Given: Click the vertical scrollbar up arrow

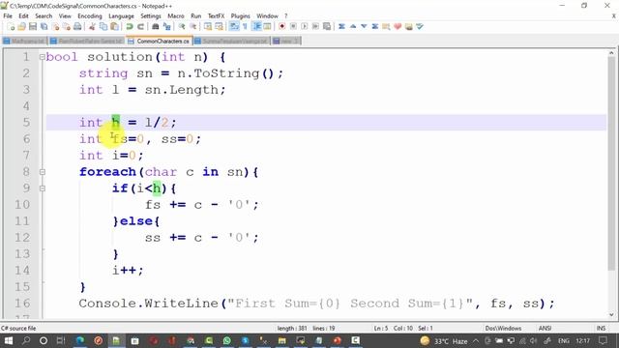Looking at the screenshot, I should [x=611, y=53].
